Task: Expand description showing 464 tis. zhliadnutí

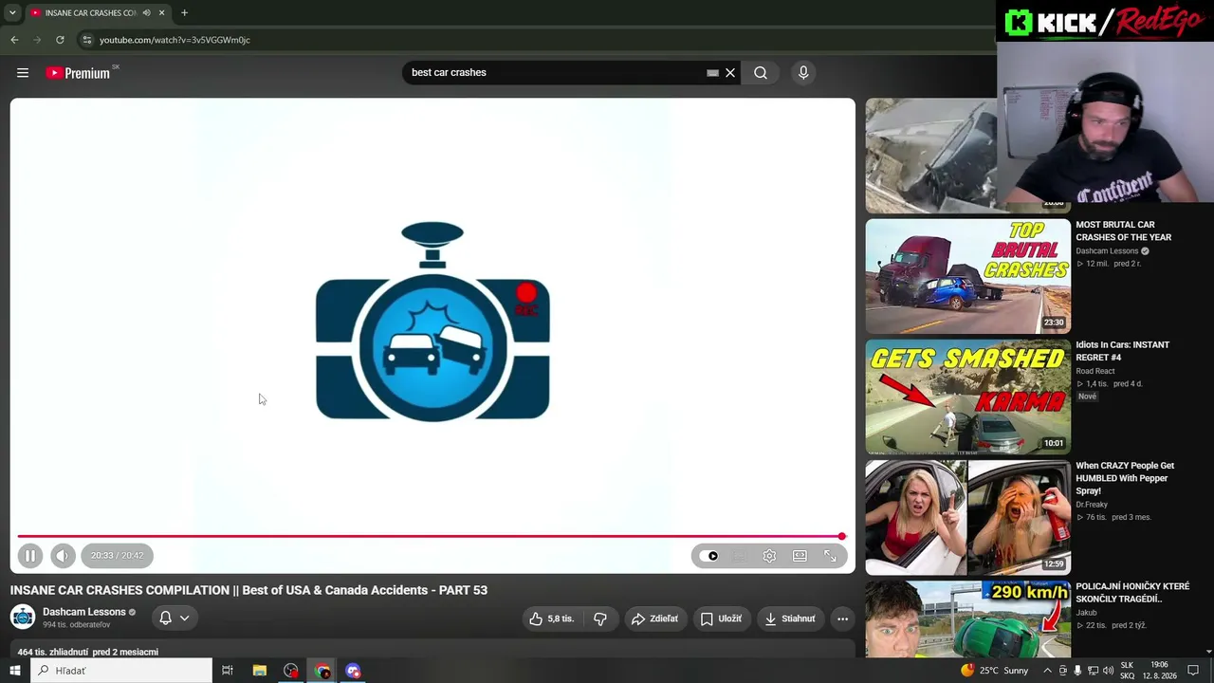Action: (x=88, y=652)
